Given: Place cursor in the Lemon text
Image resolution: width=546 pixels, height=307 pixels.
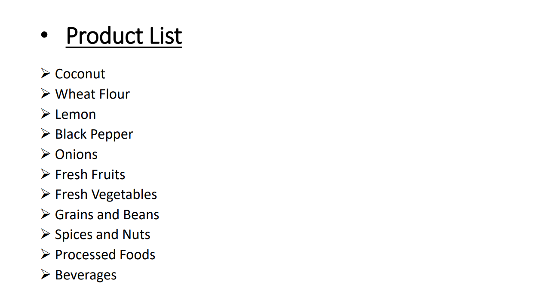Looking at the screenshot, I should point(75,115).
